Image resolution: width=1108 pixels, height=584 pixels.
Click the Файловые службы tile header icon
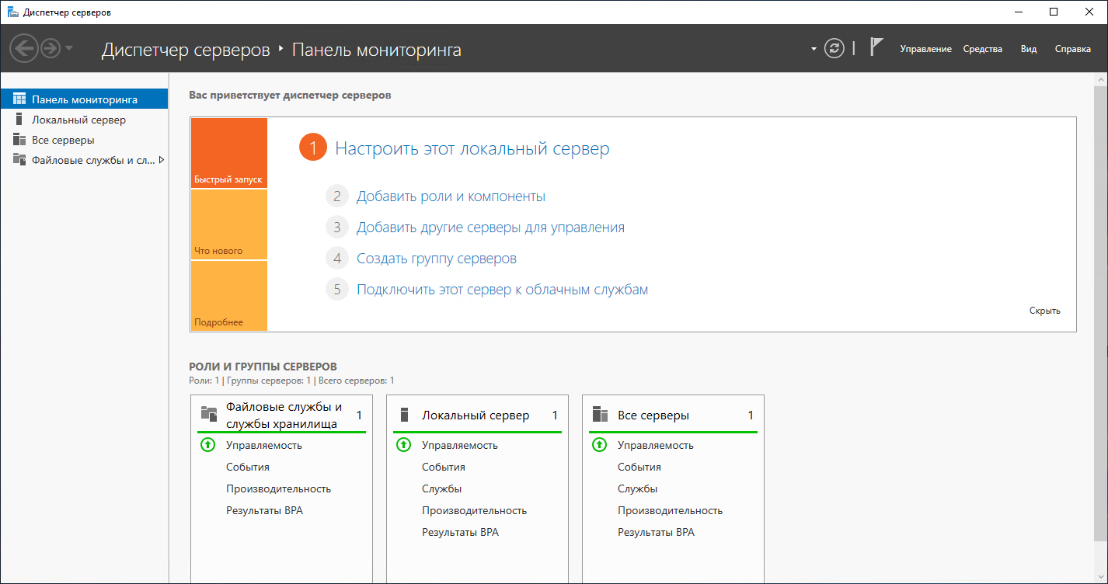[208, 415]
